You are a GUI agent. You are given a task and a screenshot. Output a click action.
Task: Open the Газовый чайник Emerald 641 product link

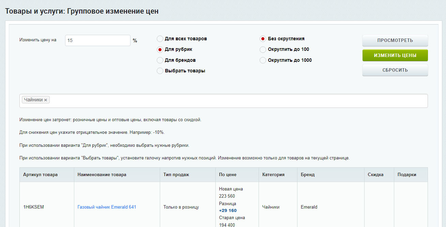click(x=107, y=207)
